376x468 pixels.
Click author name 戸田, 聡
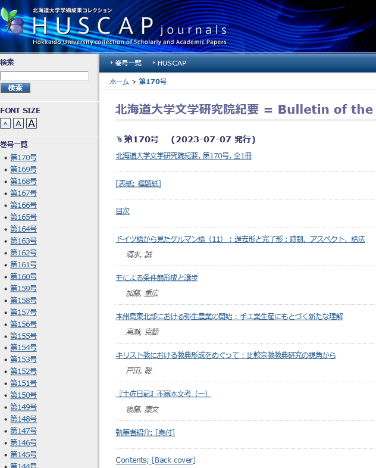coord(139,371)
